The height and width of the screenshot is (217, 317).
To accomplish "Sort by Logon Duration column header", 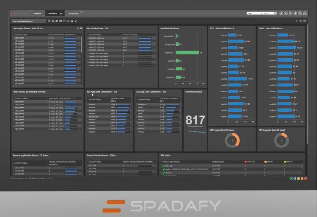I will click(x=62, y=35).
